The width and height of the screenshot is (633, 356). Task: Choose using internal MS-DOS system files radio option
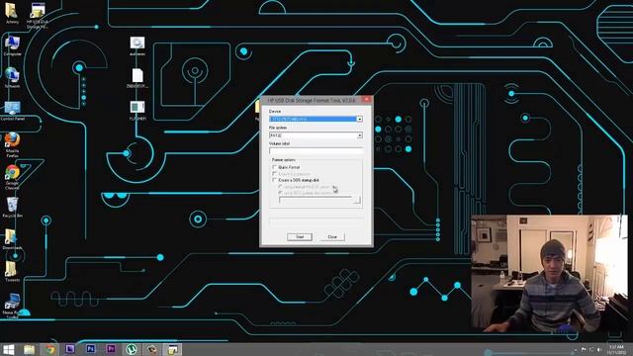(280, 187)
